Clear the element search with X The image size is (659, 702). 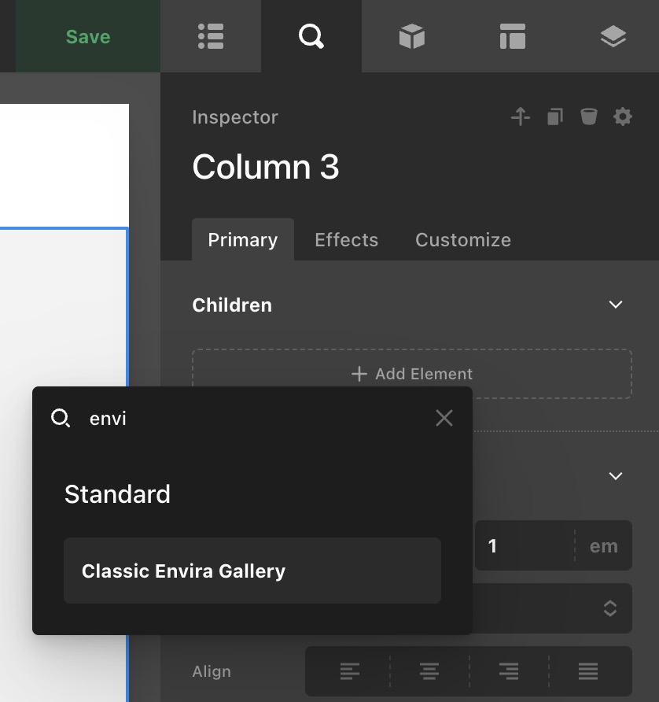444,418
